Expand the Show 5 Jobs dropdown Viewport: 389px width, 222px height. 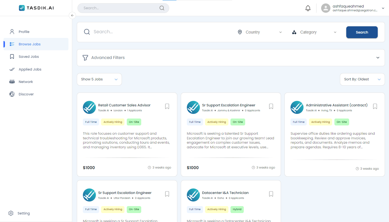pos(99,79)
